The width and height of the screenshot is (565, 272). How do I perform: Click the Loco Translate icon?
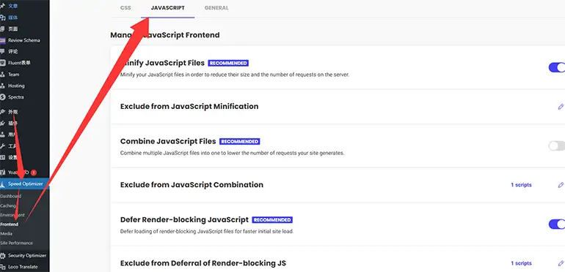coord(3,267)
